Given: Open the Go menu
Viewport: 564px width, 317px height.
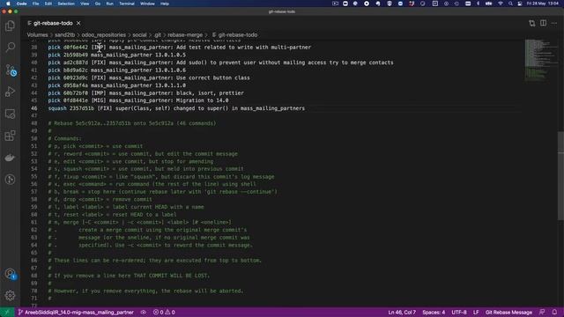Looking at the screenshot, I should pos(98,4).
